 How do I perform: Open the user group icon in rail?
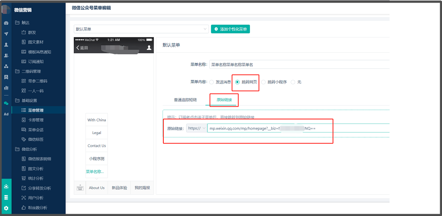(x=6, y=55)
